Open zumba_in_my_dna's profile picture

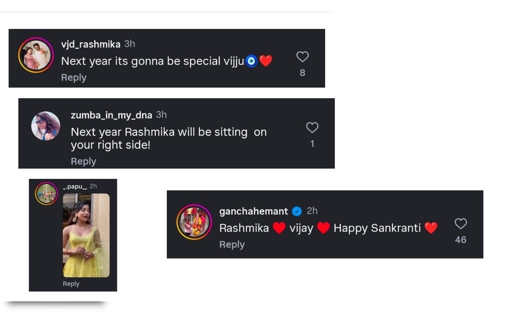46,126
